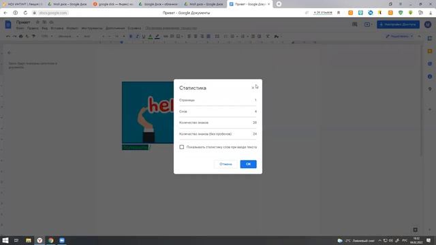Open line spacing options
This screenshot has height=245, width=436.
[x=217, y=36]
